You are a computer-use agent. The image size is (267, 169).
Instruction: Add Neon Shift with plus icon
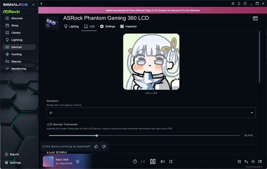77,162
